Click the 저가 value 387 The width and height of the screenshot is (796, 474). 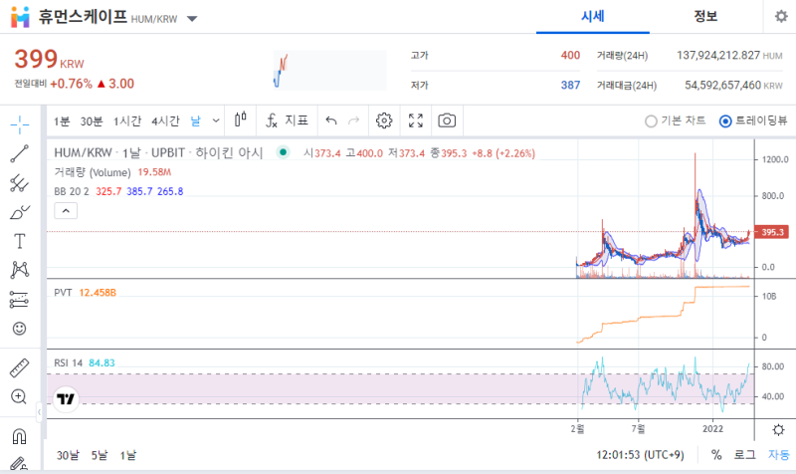570,85
